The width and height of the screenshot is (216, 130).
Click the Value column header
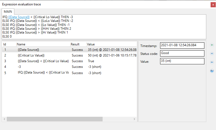click(111, 44)
